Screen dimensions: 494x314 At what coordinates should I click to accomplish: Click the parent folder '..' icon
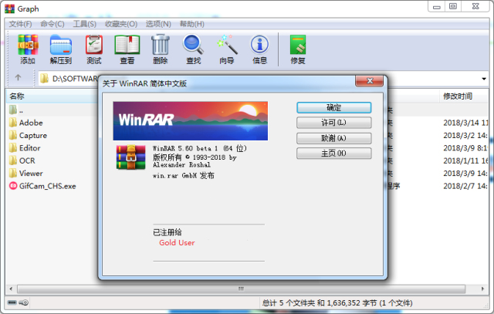(13, 110)
